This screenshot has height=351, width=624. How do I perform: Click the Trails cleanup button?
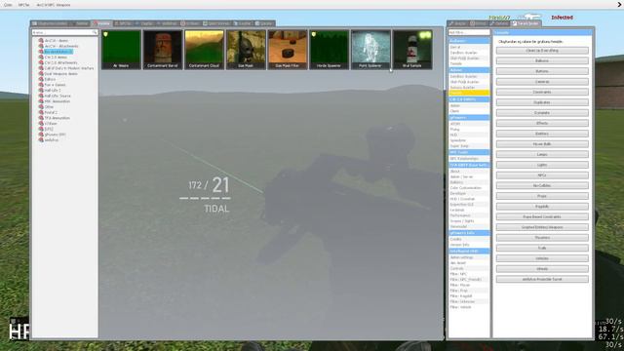tap(542, 248)
